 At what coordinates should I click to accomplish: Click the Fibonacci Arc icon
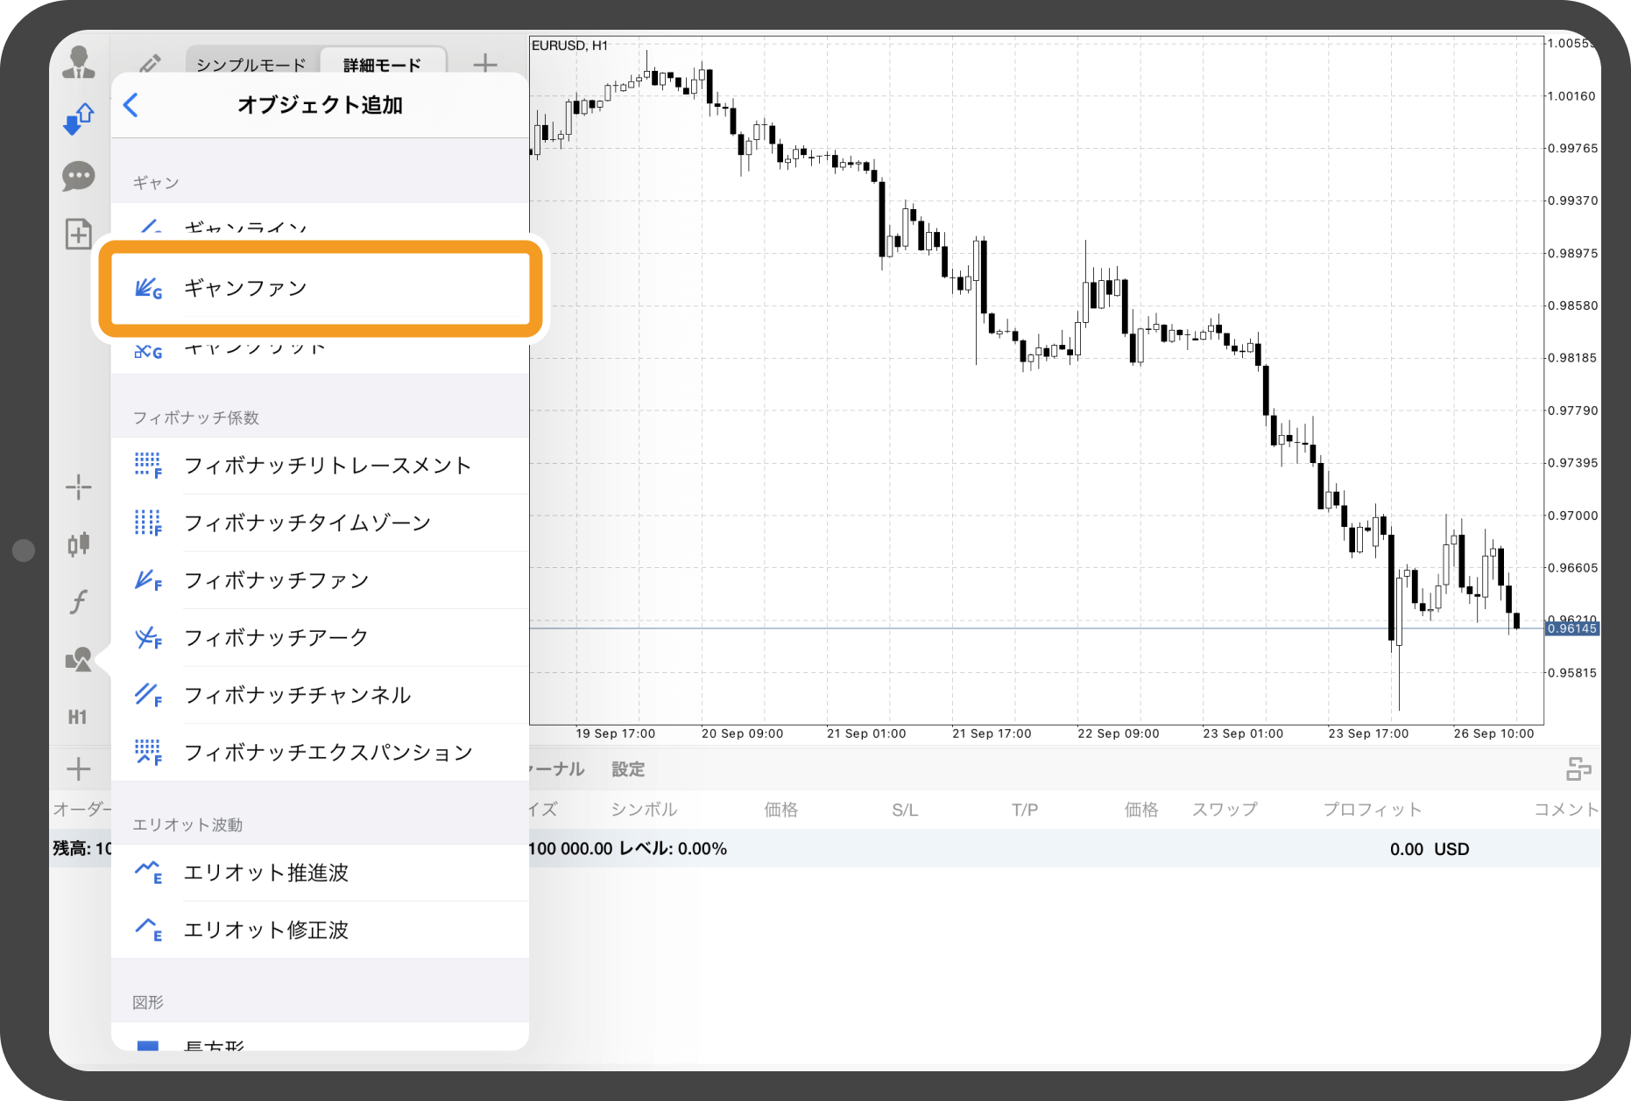pos(148,638)
